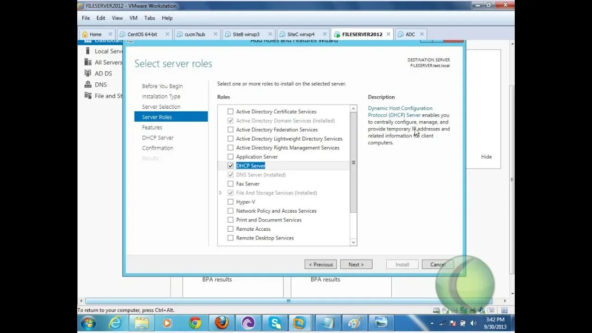Launch Internet Explorer from taskbar

tap(115, 323)
